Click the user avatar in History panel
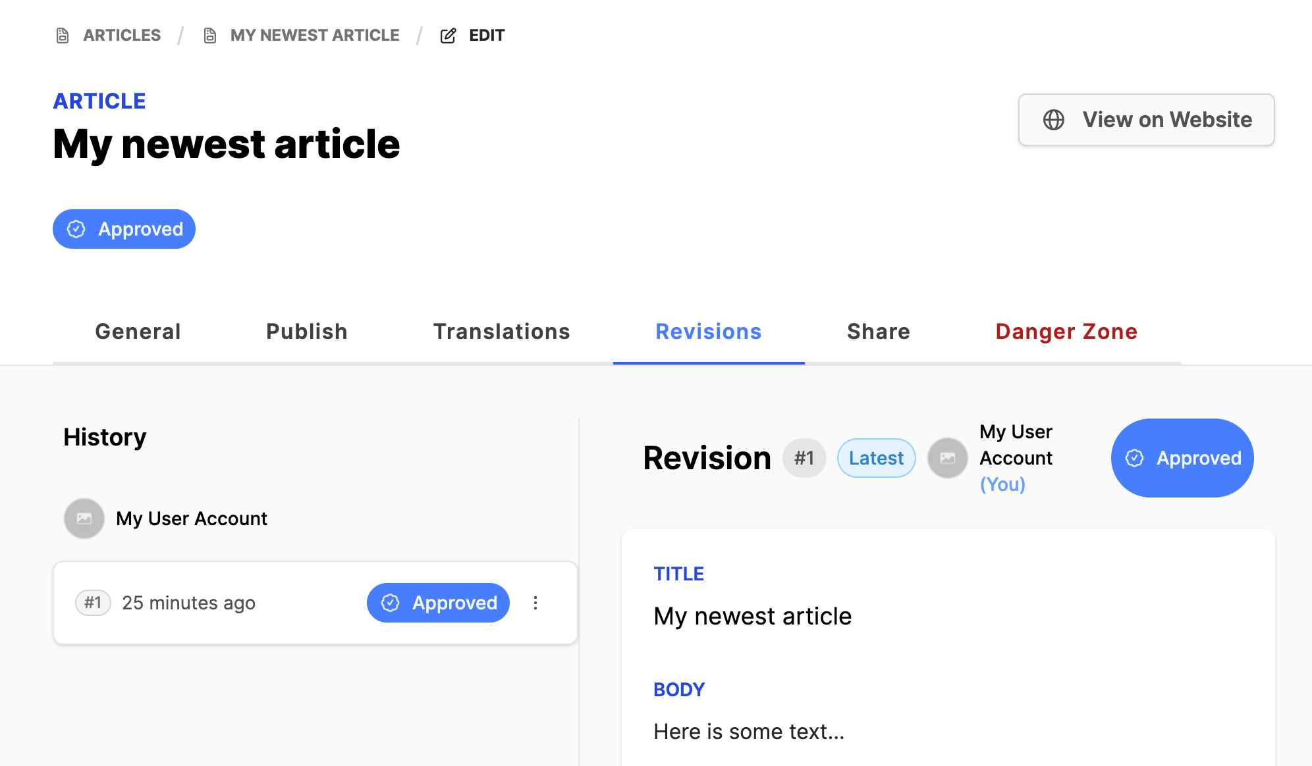This screenshot has height=766, width=1312. (84, 519)
